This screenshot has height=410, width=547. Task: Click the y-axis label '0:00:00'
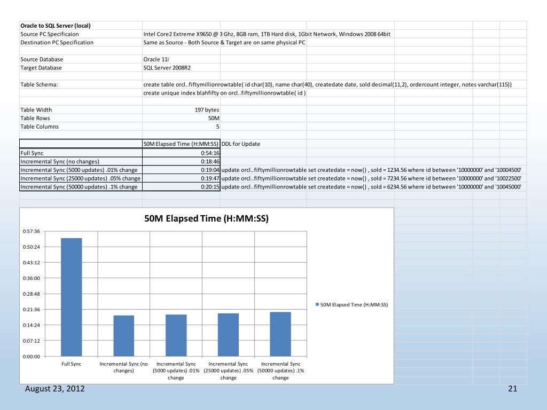32,356
